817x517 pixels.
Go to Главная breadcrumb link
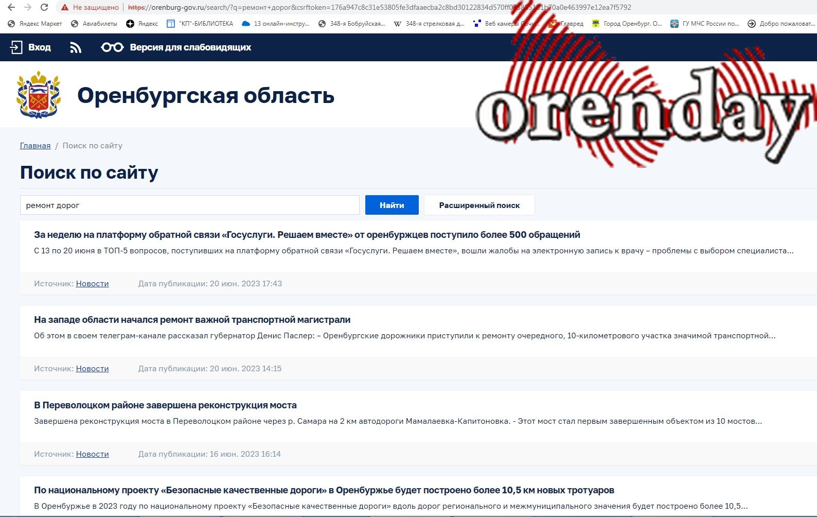pos(35,146)
